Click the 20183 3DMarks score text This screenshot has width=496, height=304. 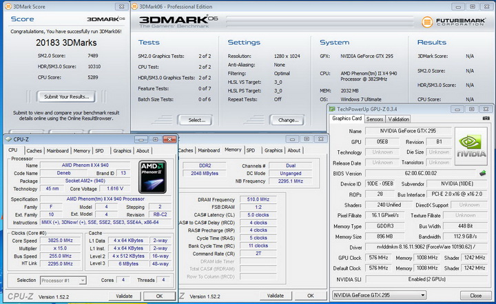[x=66, y=43]
